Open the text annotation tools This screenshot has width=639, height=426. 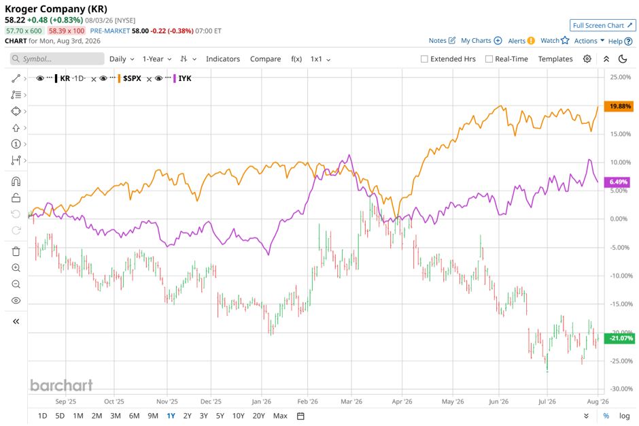coord(16,95)
